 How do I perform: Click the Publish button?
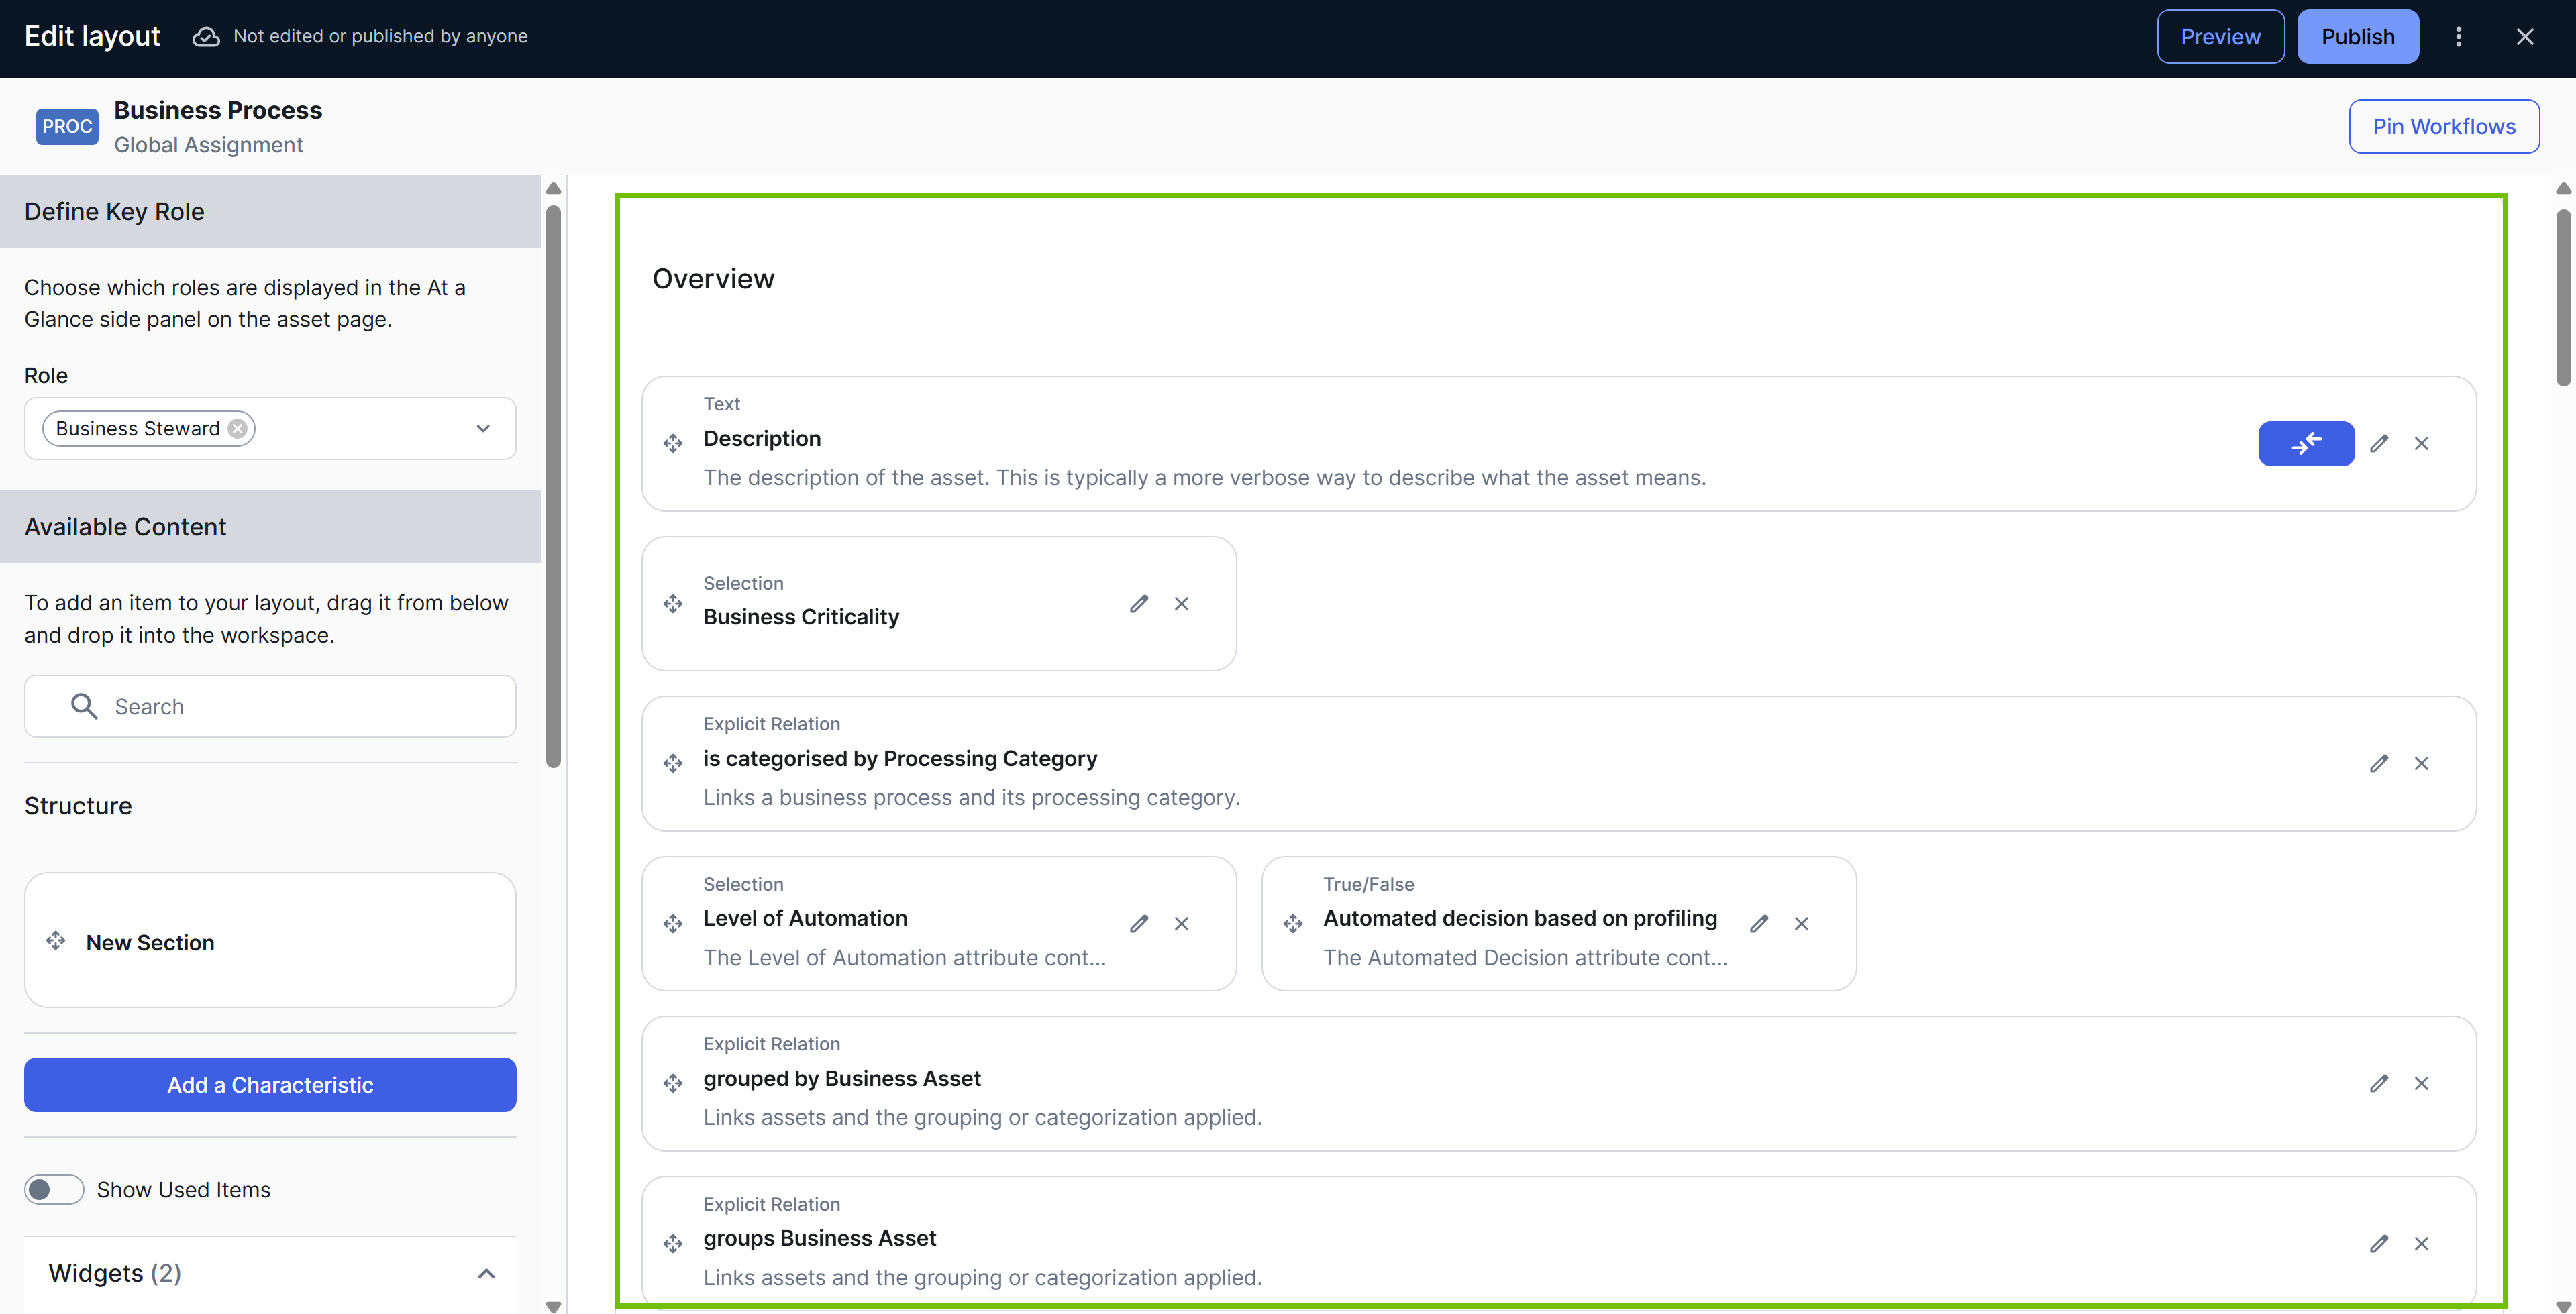pos(2357,37)
